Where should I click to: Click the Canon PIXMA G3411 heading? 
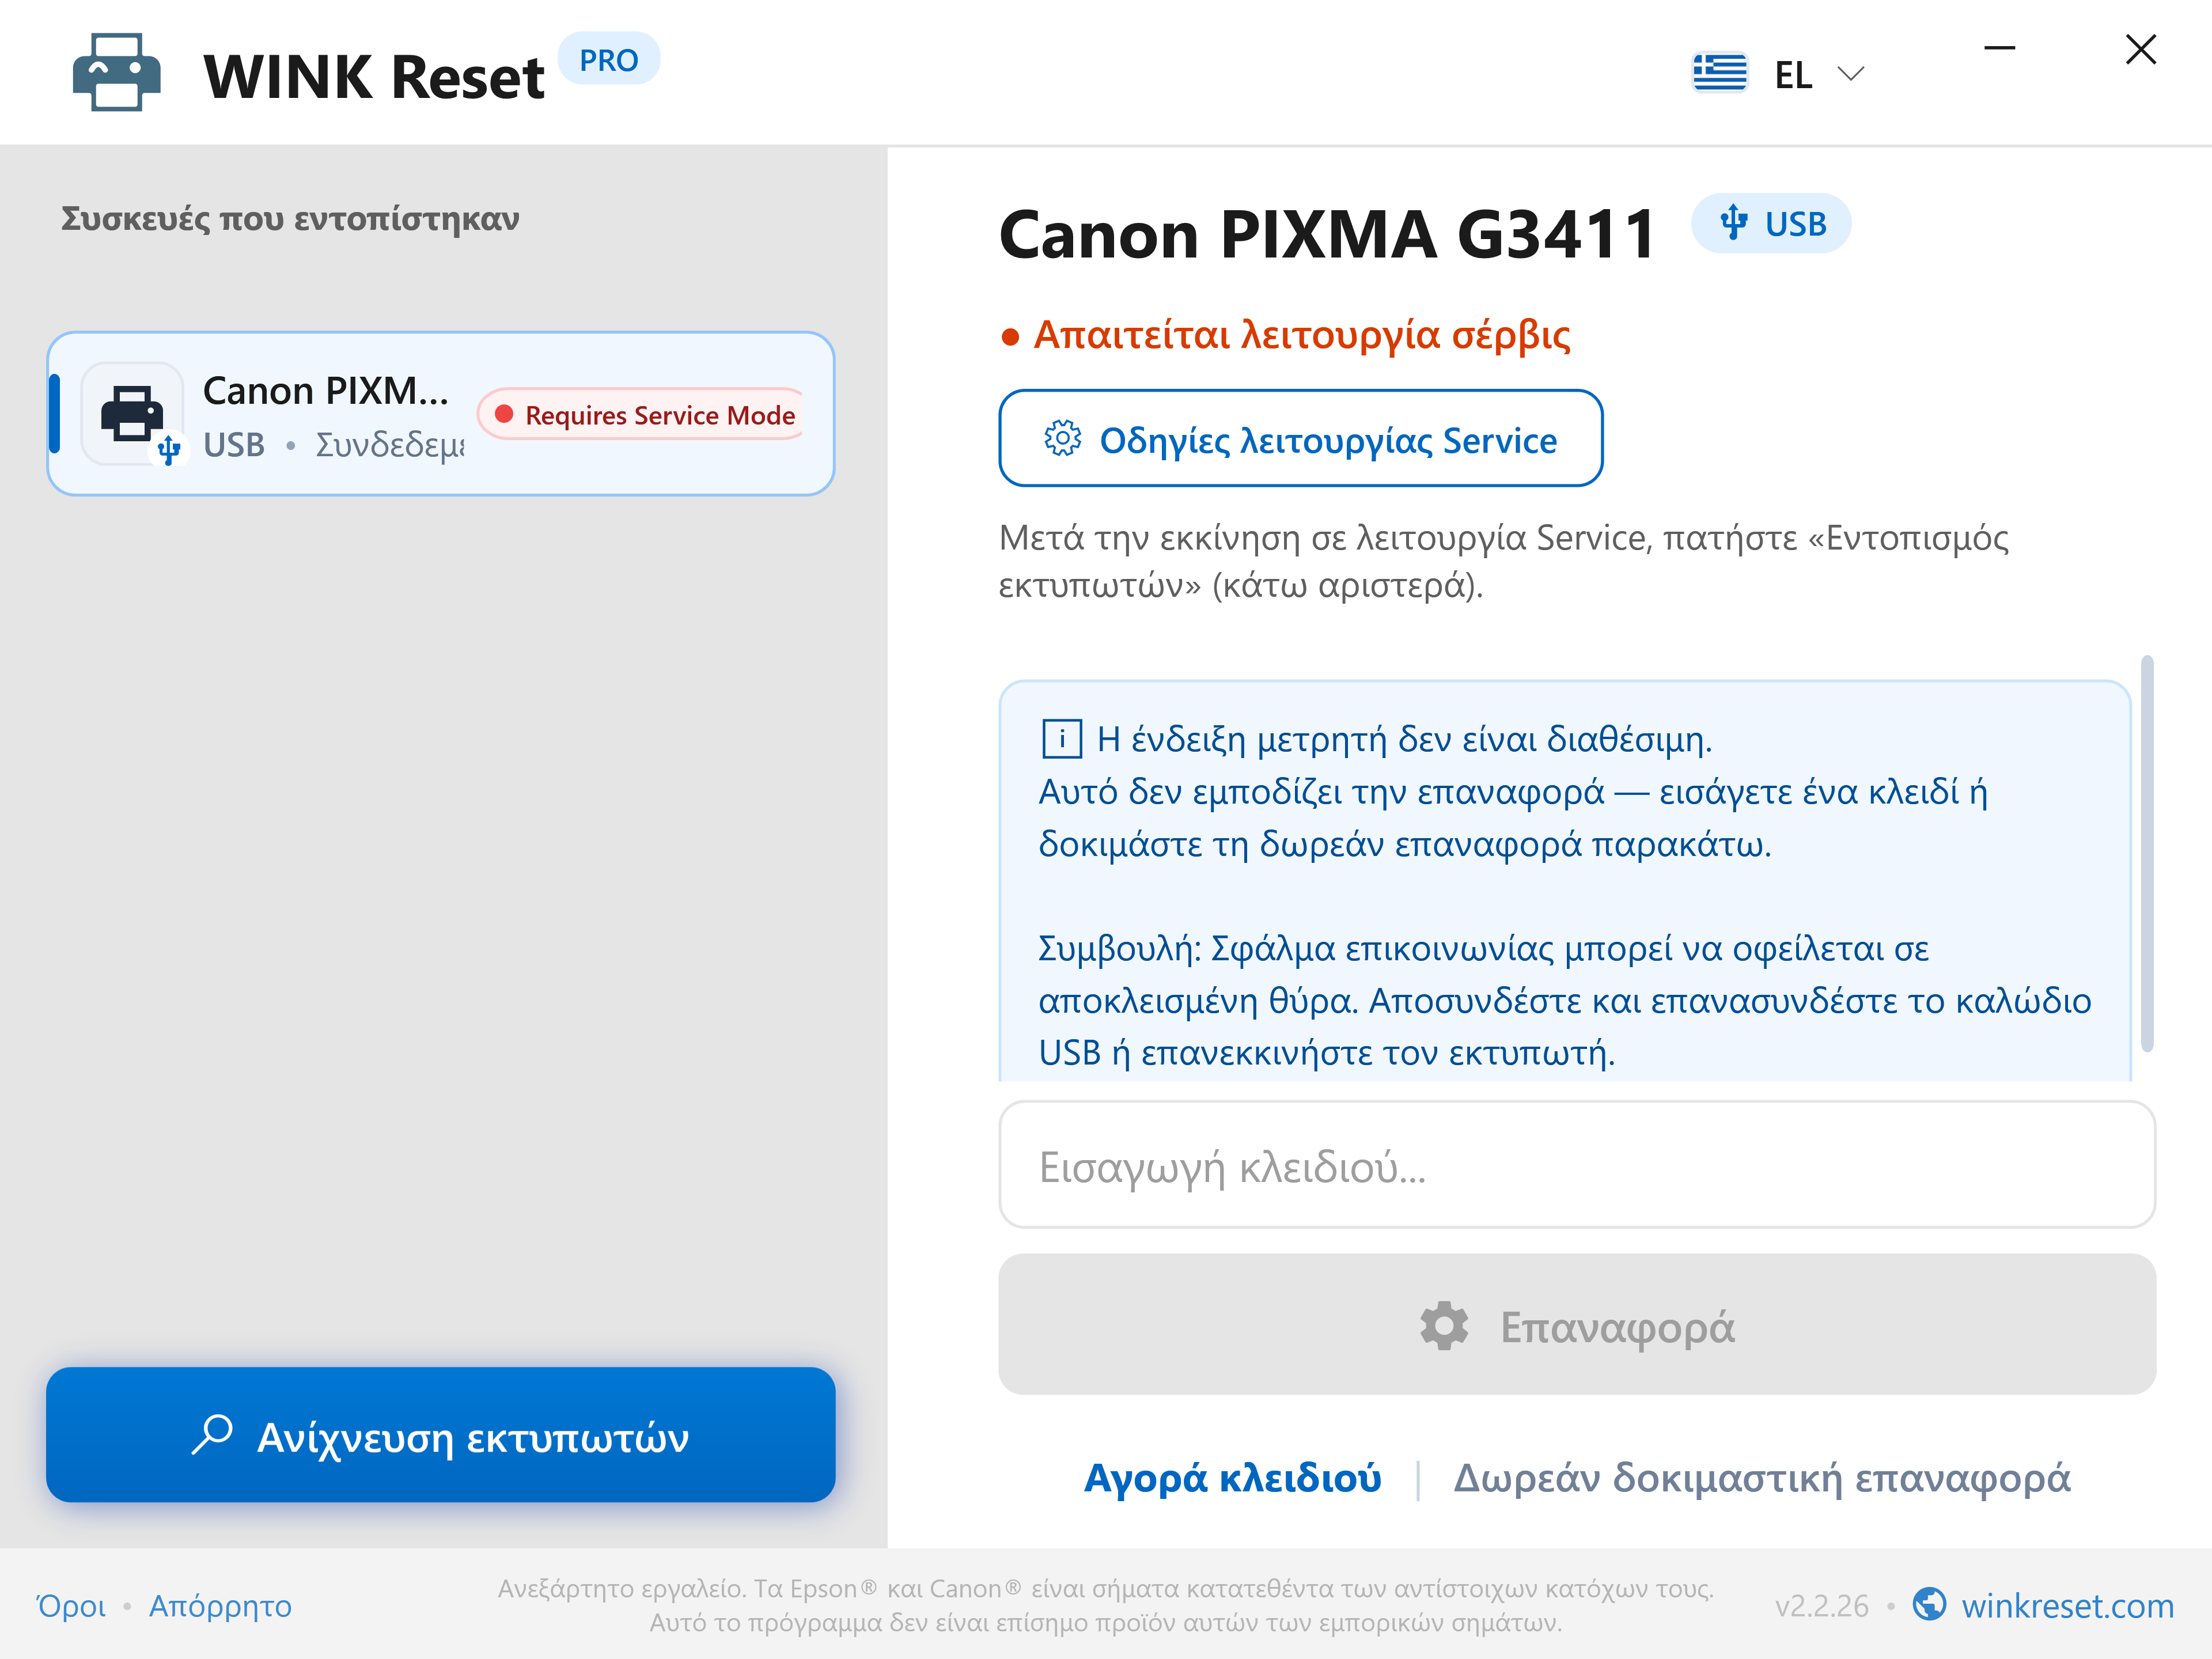1326,234
